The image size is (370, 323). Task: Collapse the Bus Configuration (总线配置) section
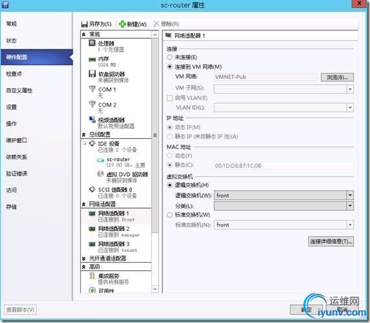click(84, 135)
